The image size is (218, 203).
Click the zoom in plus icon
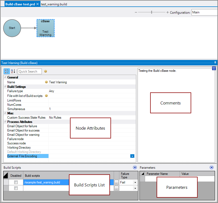point(168,12)
